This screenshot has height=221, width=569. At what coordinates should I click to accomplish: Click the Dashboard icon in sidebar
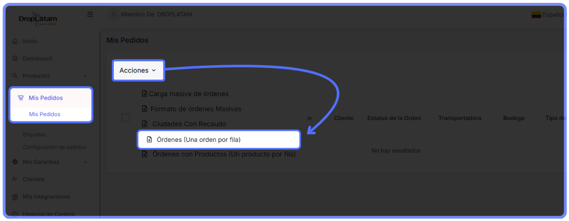point(15,59)
